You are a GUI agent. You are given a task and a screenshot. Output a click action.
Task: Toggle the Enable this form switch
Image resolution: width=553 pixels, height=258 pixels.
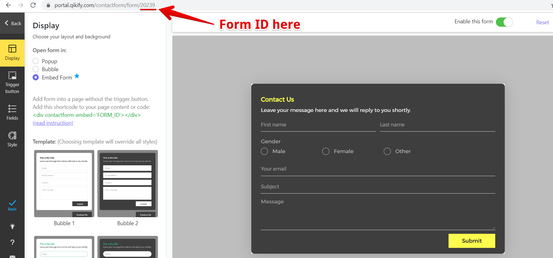[504, 22]
